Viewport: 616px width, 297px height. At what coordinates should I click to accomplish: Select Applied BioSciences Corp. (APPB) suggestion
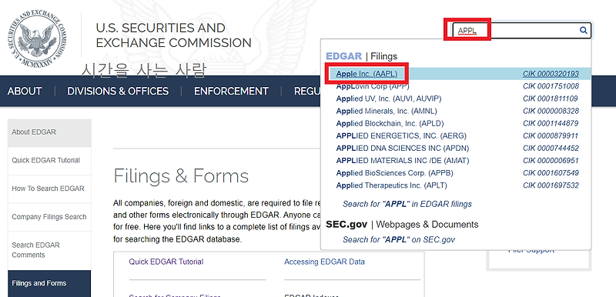(x=394, y=173)
